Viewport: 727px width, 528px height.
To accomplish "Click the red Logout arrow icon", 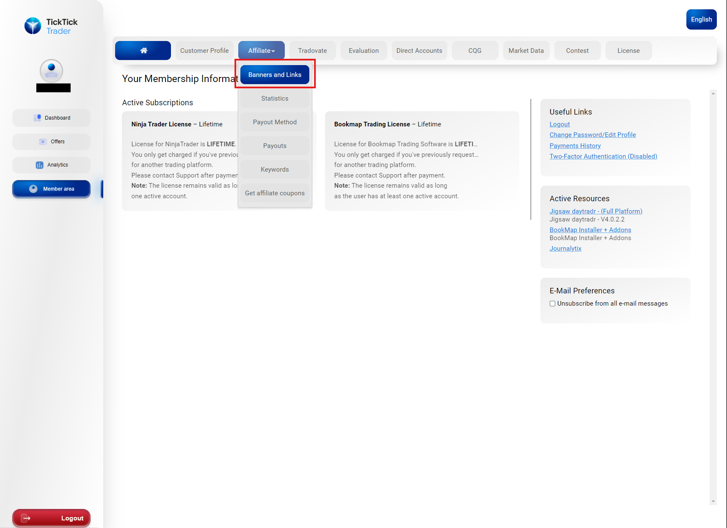I will click(x=26, y=518).
